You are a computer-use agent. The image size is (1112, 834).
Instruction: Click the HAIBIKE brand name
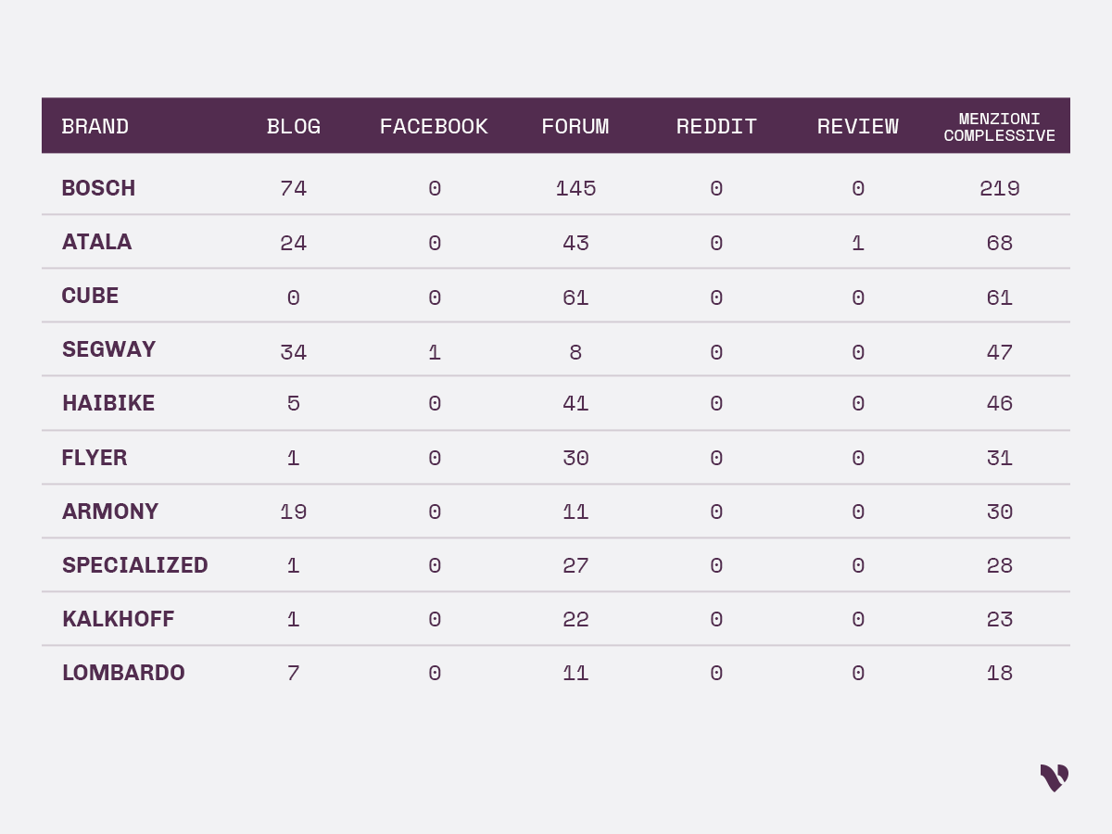pos(108,403)
